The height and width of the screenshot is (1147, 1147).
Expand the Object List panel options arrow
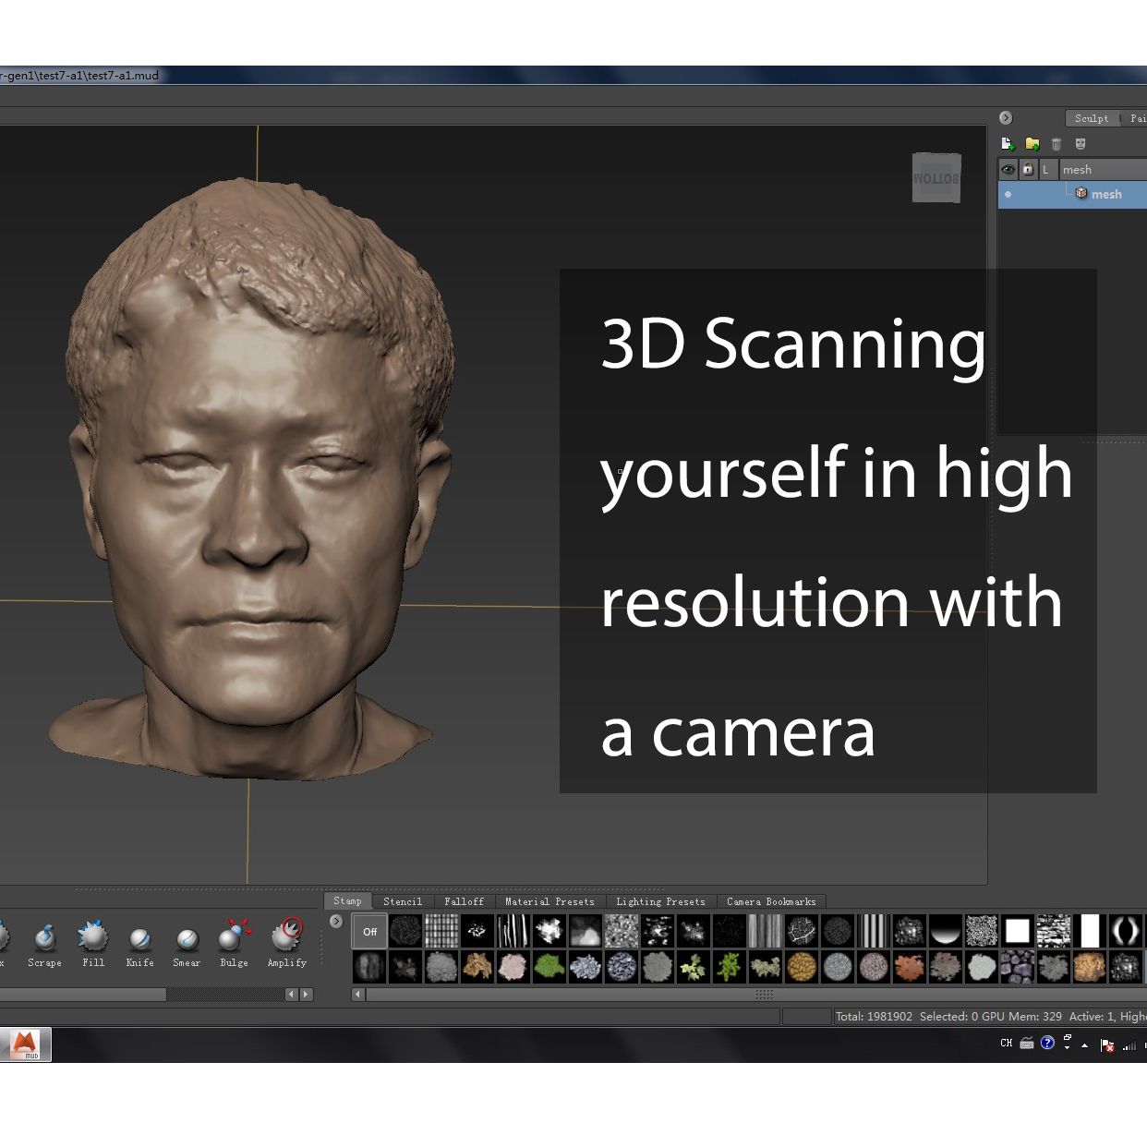[1005, 117]
